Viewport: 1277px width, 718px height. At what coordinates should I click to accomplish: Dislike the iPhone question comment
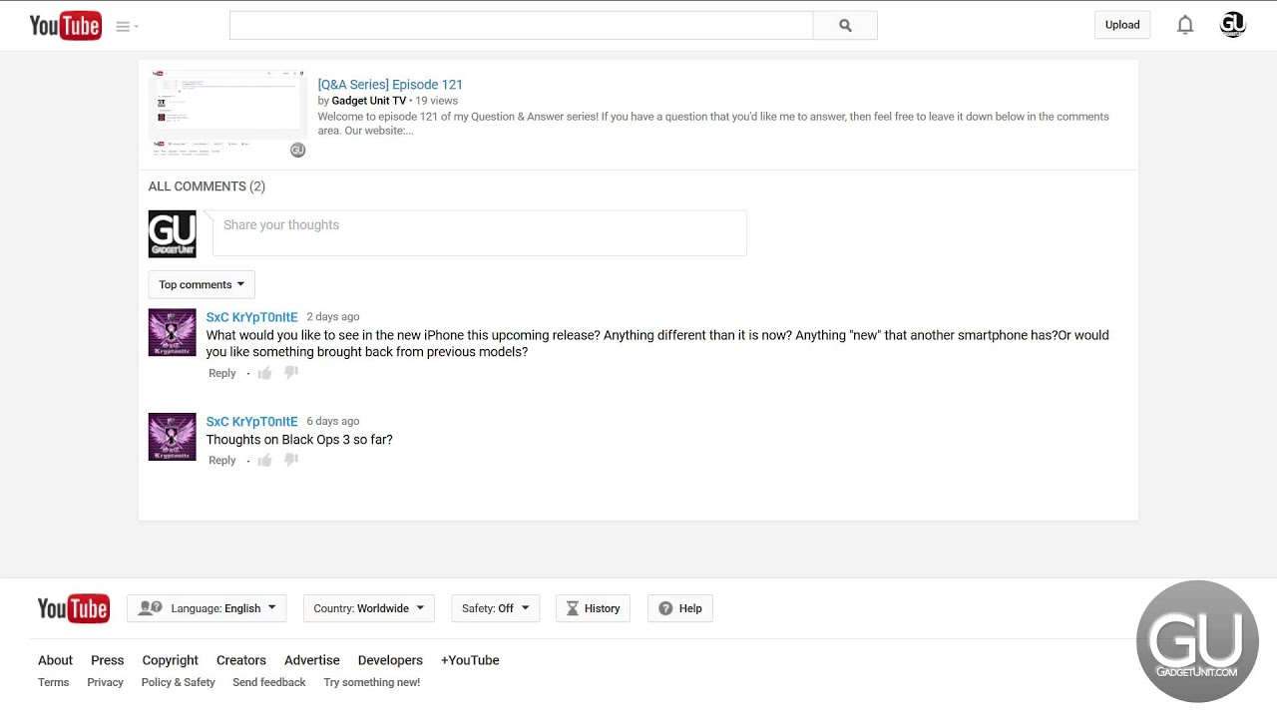[291, 373]
